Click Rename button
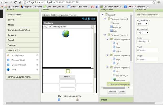Screen dimensions: 163x105 tap(112, 92)
